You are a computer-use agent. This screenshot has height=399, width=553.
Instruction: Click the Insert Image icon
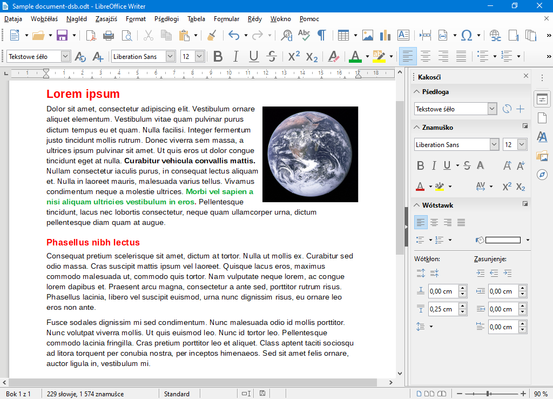click(368, 36)
